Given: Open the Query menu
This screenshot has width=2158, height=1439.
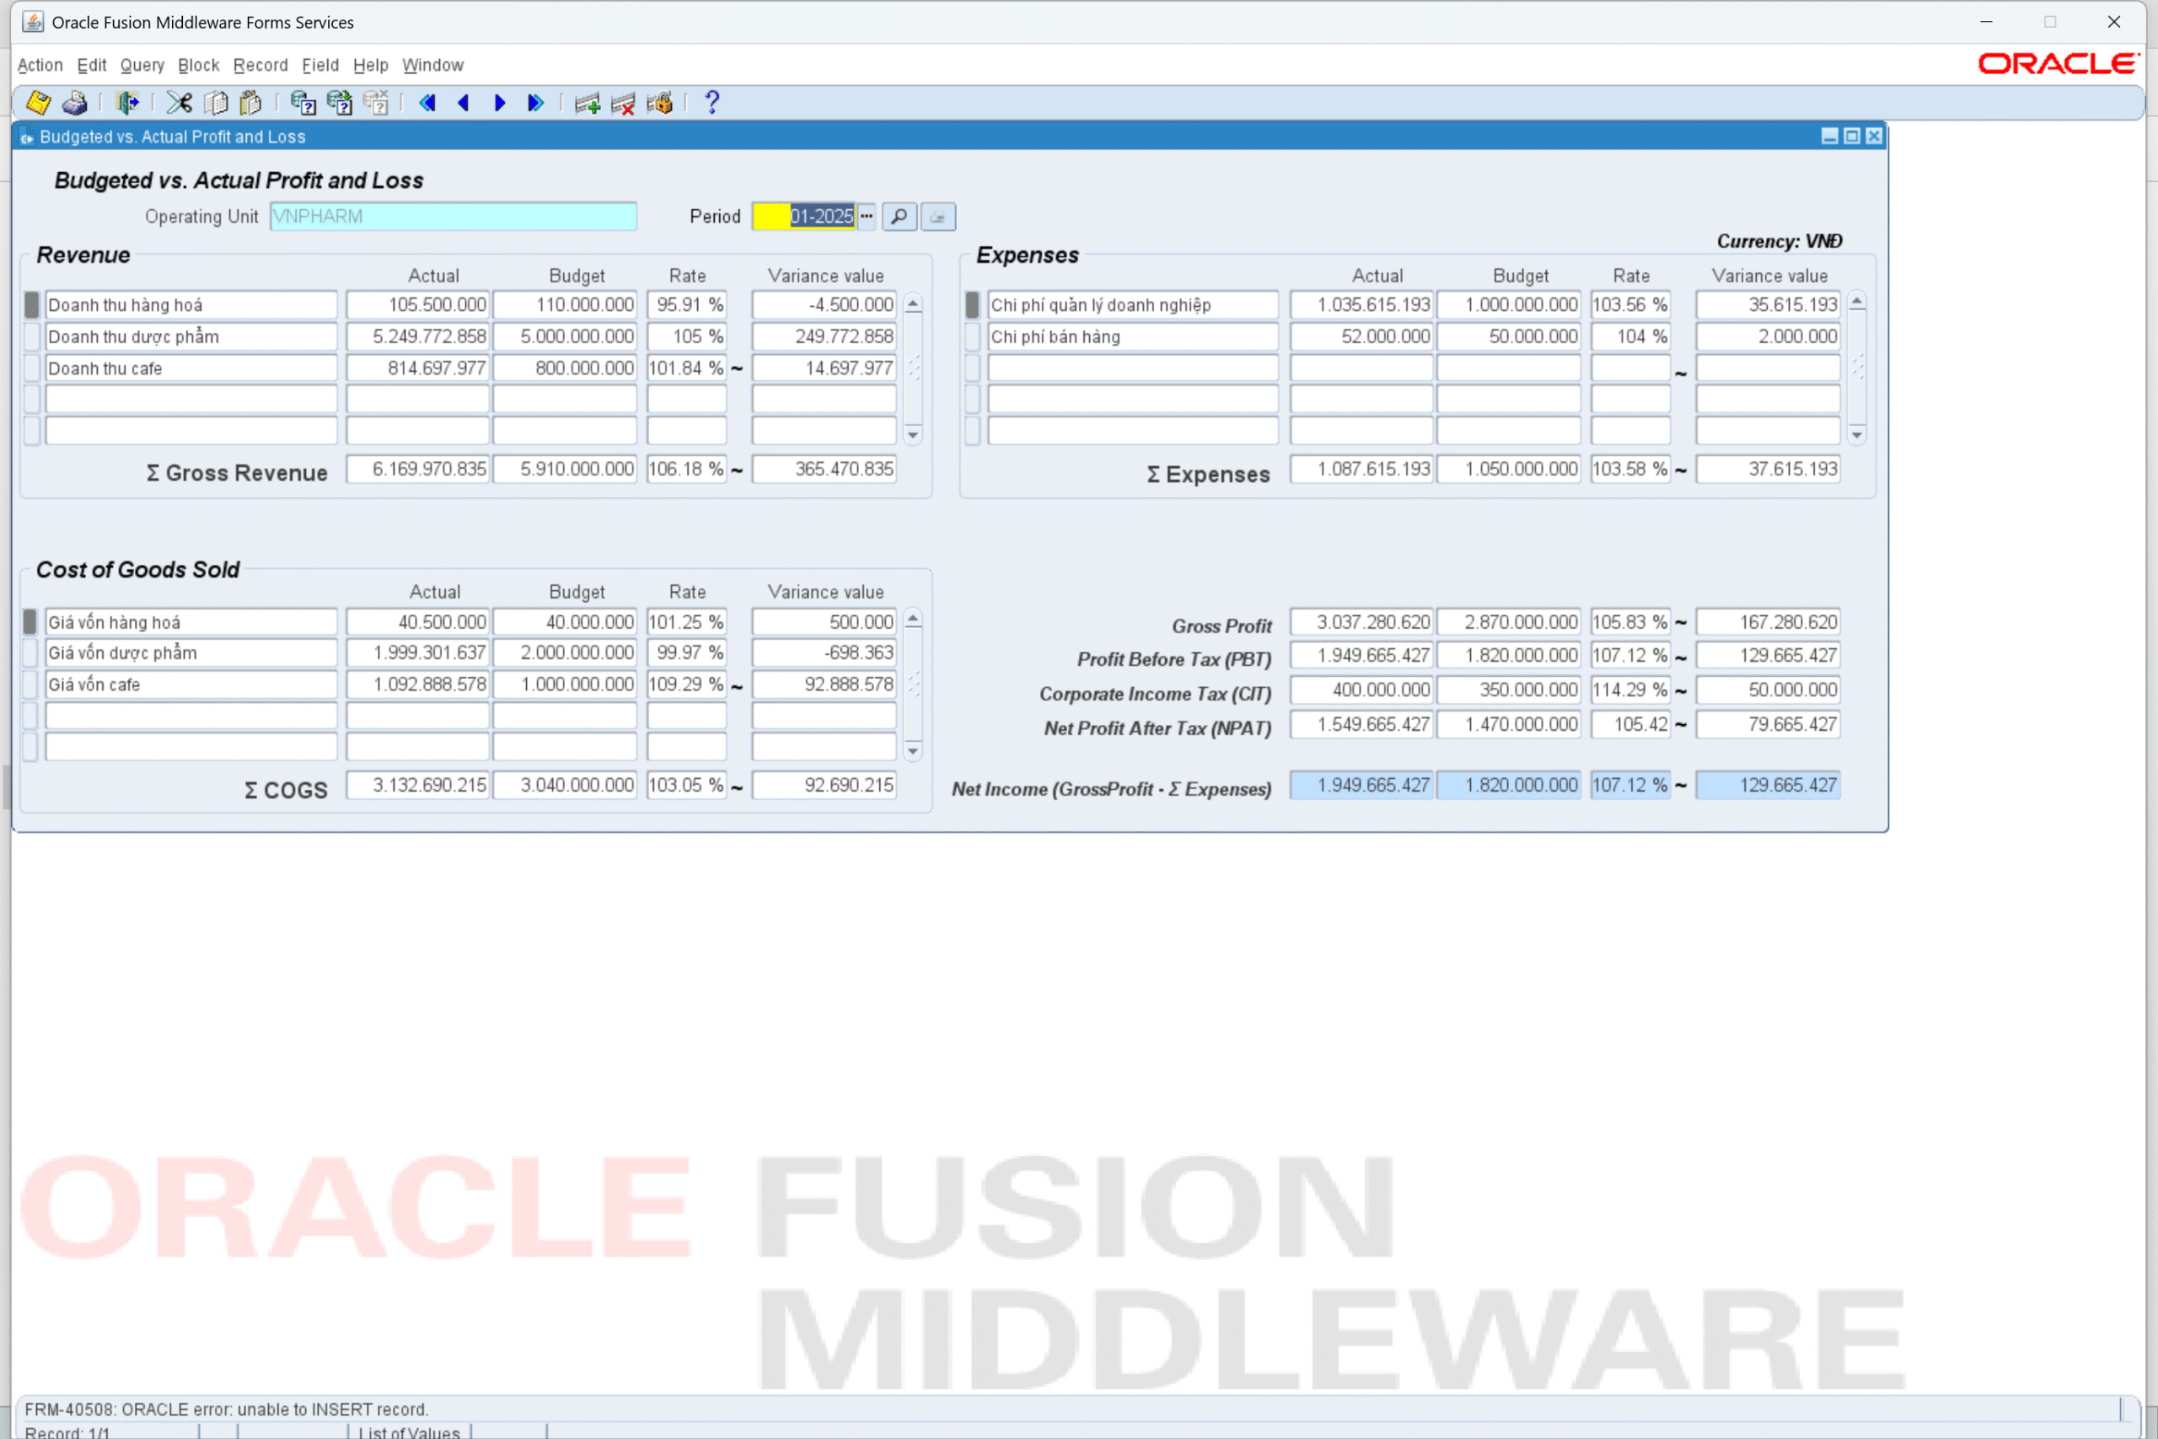Looking at the screenshot, I should click(142, 65).
